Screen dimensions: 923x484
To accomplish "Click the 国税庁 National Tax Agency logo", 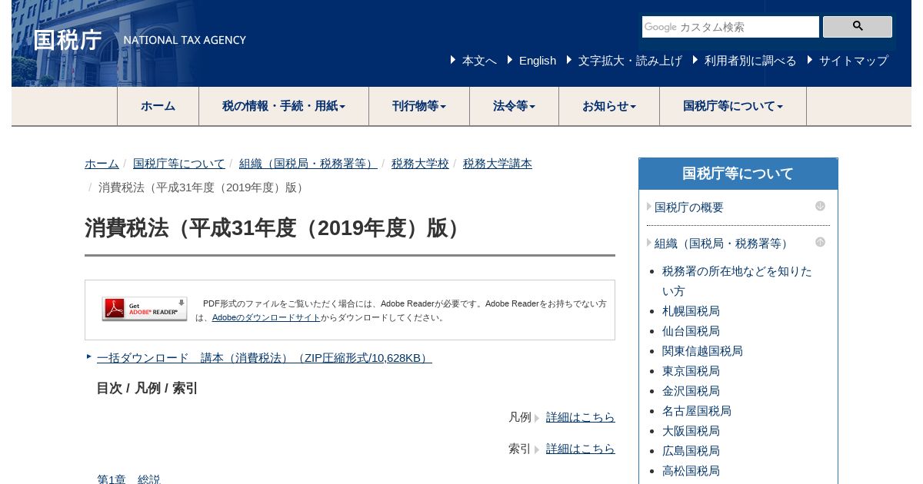I will (140, 40).
